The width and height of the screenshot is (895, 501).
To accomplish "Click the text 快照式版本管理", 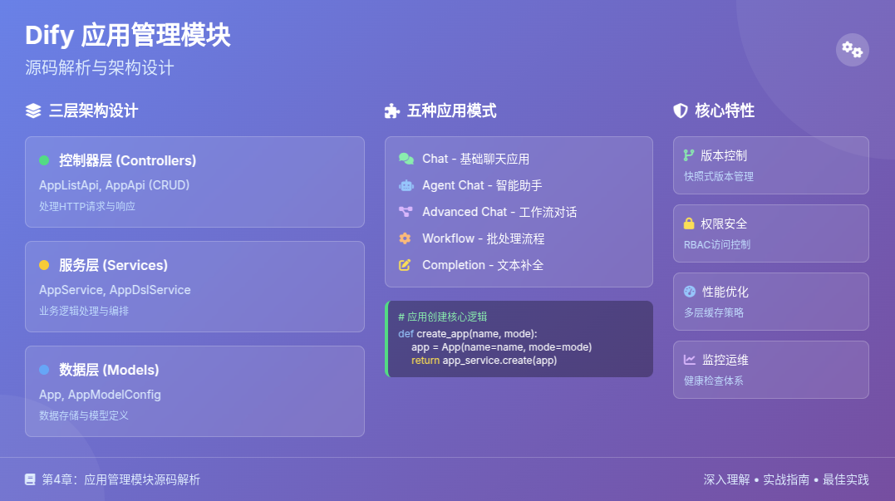I will (719, 177).
